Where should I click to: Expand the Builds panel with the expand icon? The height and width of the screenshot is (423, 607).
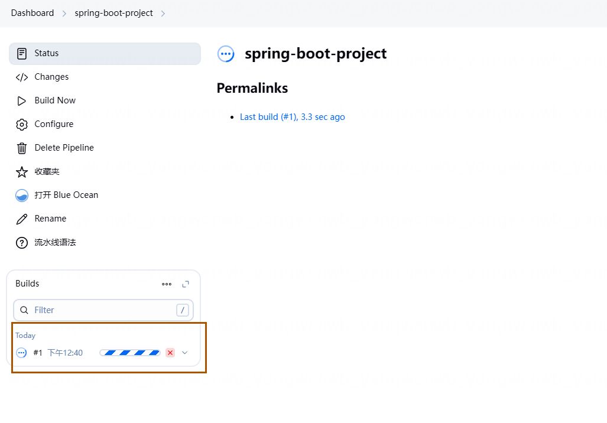186,284
